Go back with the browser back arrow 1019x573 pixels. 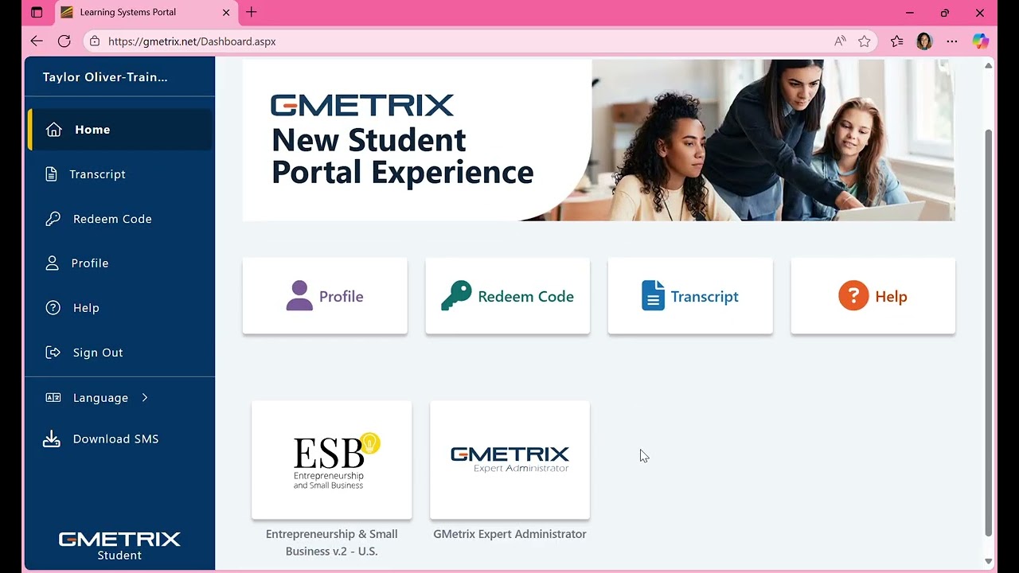click(x=37, y=41)
